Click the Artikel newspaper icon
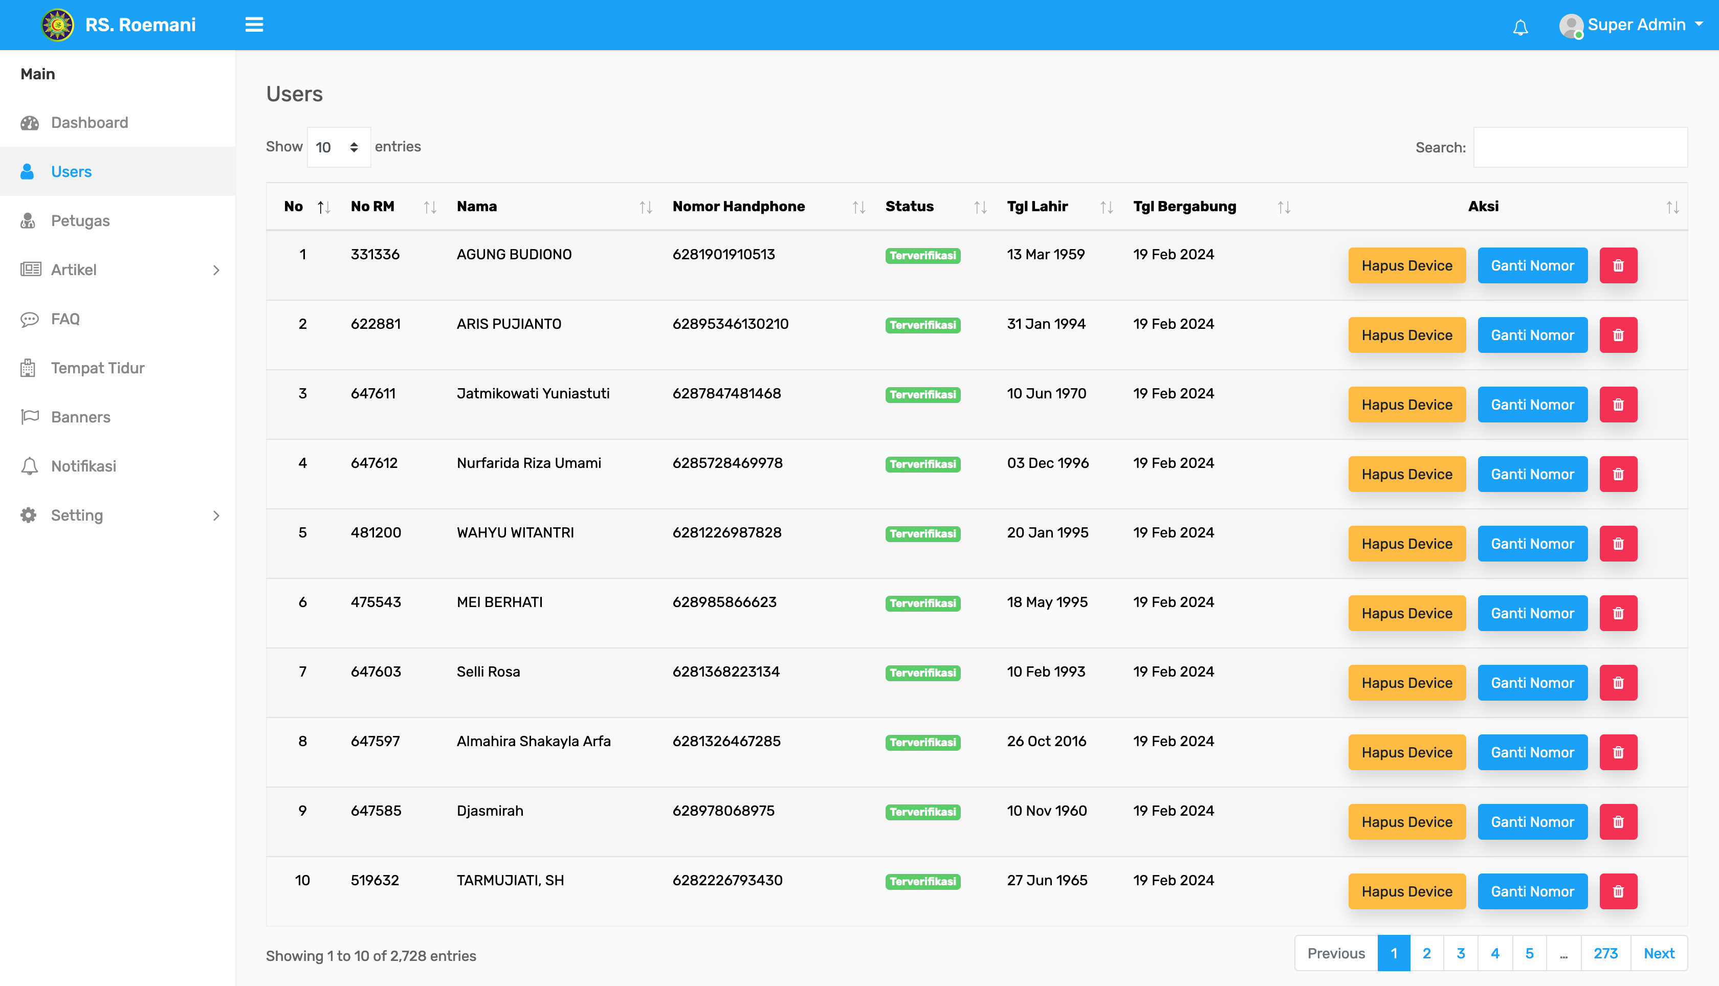Screen dimensions: 1719x986 31,270
